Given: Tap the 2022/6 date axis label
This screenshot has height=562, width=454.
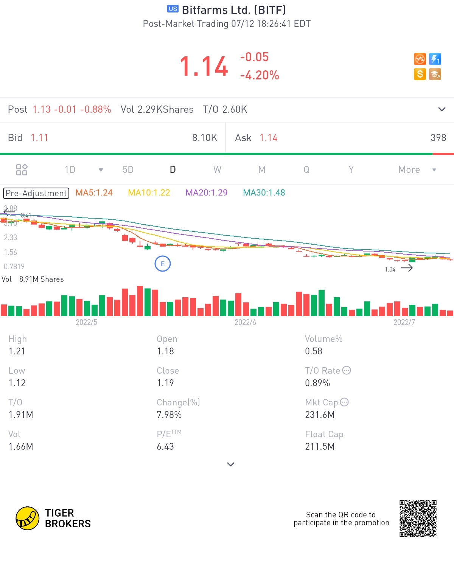Looking at the screenshot, I should [245, 322].
